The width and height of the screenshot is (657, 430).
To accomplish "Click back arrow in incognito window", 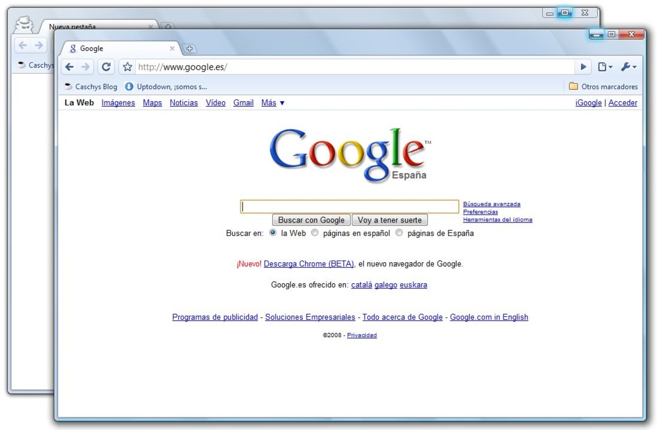I will pos(23,46).
